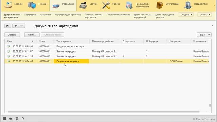Open Состояния картриджей navigation item
Viewport: 217px width, 122px height.
coord(118,15)
